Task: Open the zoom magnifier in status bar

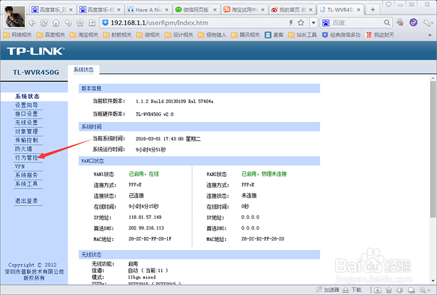Action: (x=424, y=290)
